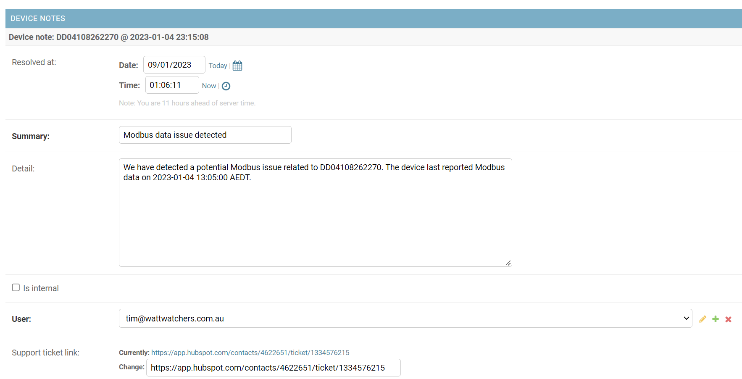Click the red X to delete selected user
742x379 pixels.
tap(729, 319)
